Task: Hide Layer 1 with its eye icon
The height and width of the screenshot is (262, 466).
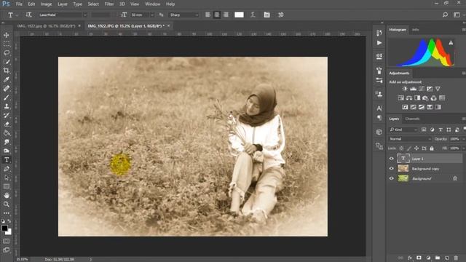Action: [x=392, y=159]
